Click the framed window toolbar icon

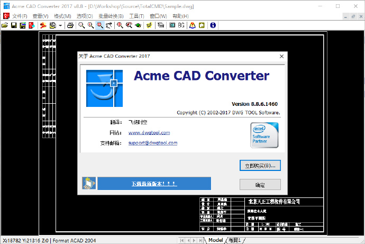pyautogui.click(x=172, y=25)
